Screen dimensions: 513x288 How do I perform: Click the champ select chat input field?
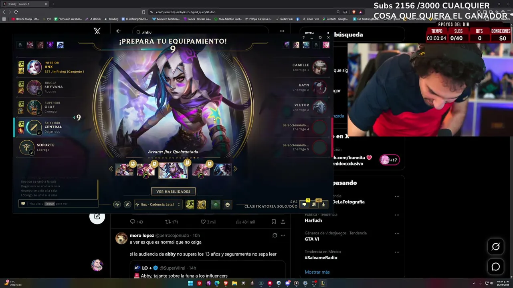click(x=59, y=204)
